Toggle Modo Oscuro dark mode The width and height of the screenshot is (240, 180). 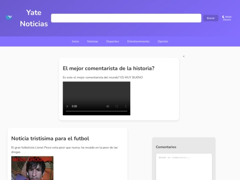click(x=227, y=18)
